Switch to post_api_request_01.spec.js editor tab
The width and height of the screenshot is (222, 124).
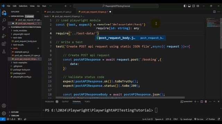(x=59, y=12)
